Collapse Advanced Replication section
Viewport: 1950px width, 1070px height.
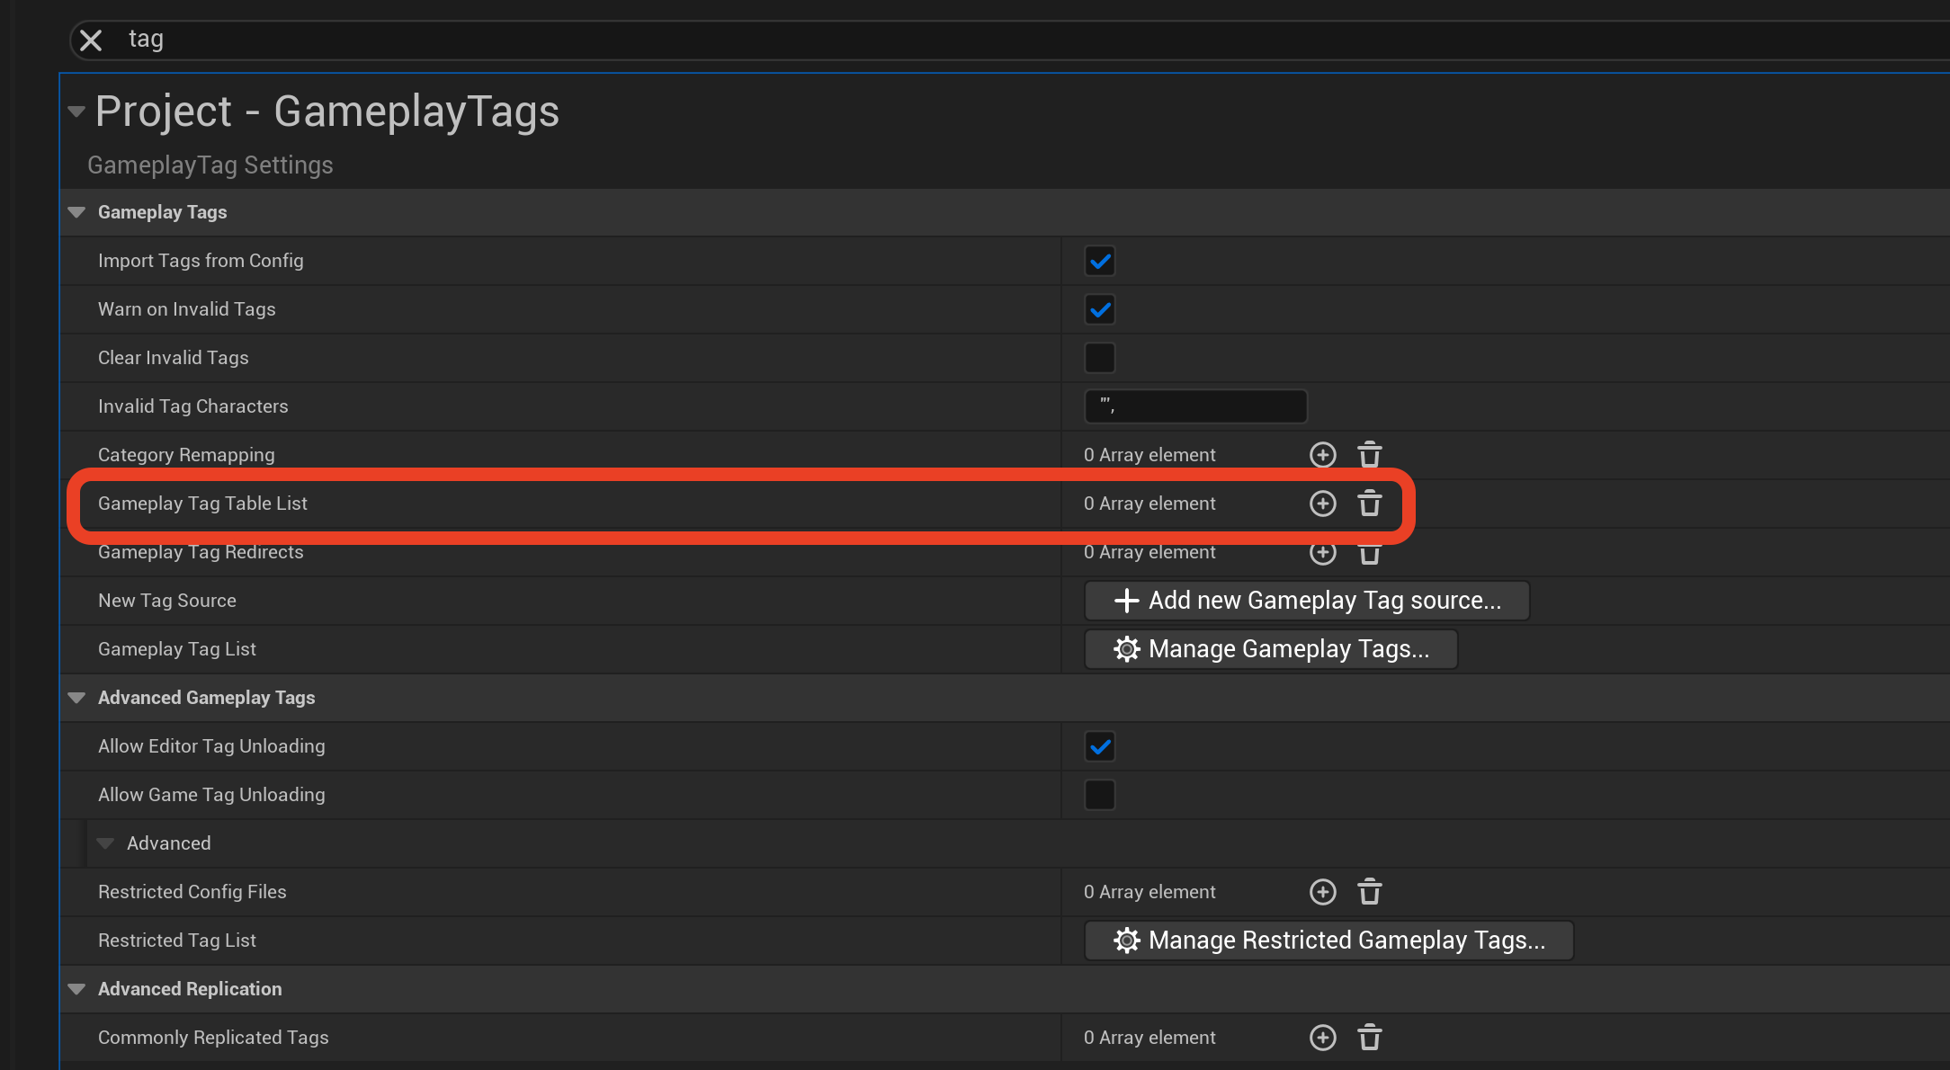click(x=76, y=989)
